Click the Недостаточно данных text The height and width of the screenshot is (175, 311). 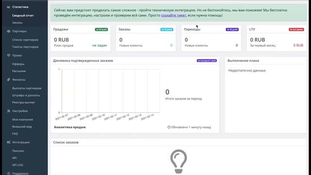[x=247, y=70]
